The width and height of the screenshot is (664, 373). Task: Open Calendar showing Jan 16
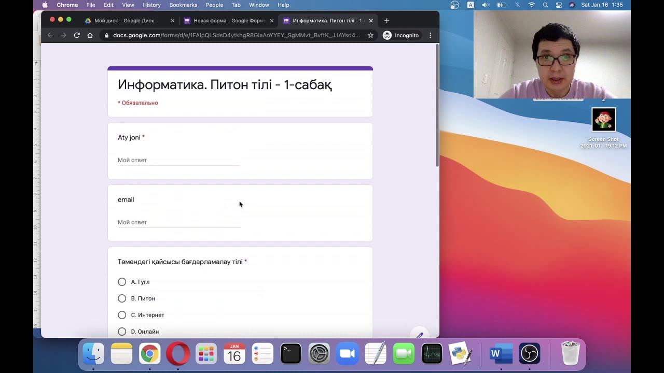click(x=234, y=354)
